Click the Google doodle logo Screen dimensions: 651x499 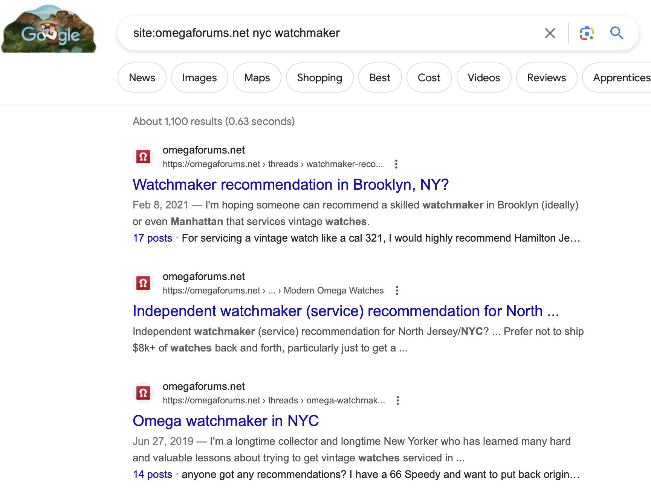[49, 30]
